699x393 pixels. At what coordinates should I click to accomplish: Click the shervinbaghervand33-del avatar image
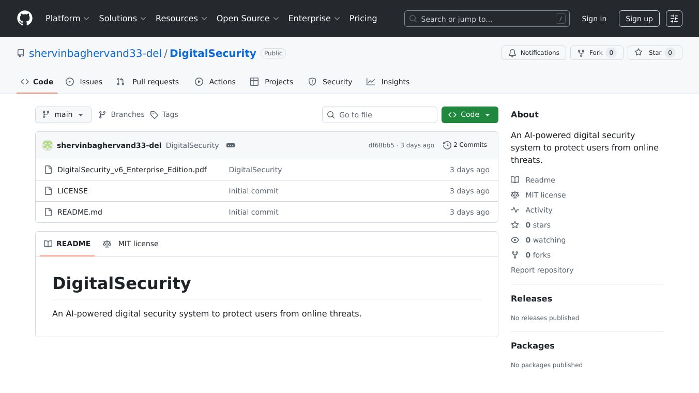[x=48, y=145]
